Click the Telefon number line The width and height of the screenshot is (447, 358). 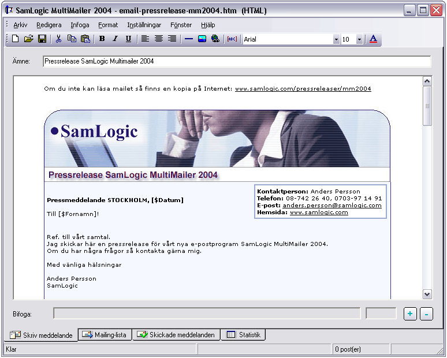(x=319, y=199)
